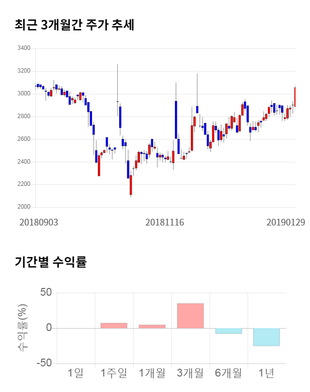Click the blue 1년 return bar

pyautogui.click(x=267, y=337)
